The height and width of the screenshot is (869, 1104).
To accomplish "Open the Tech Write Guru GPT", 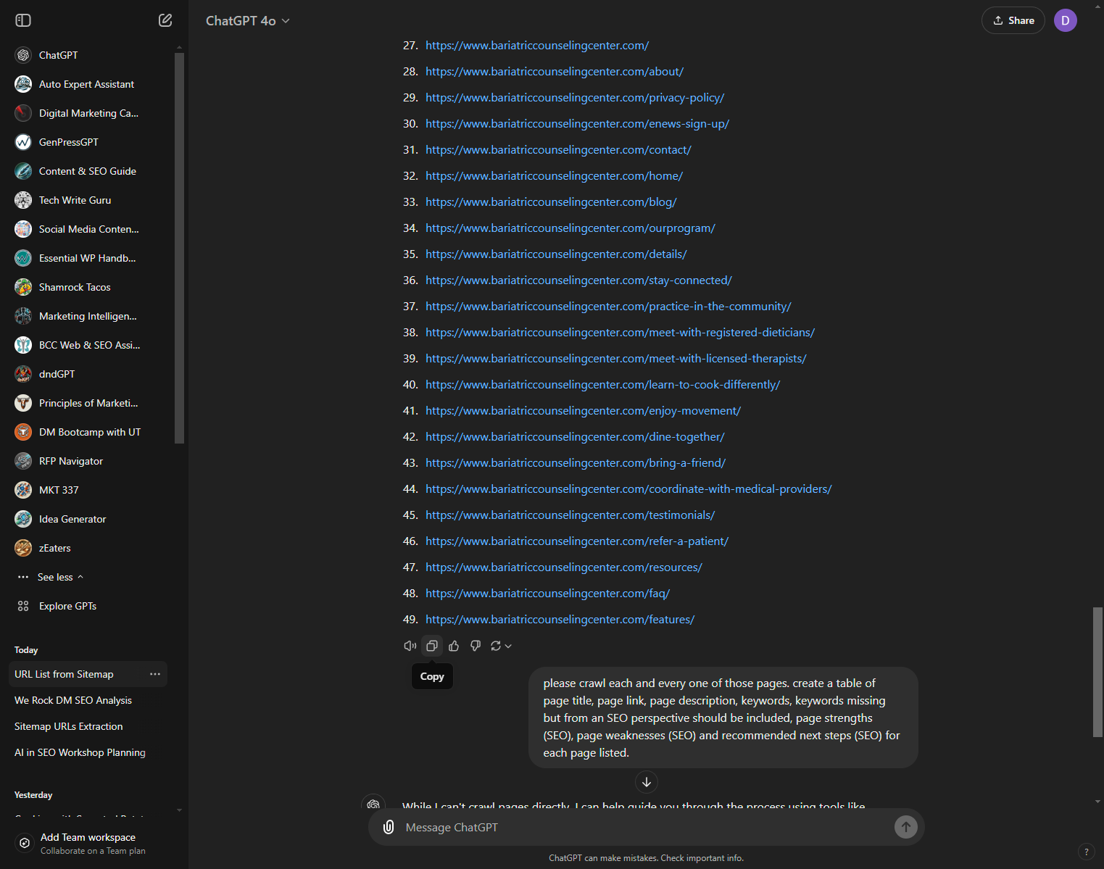I will 91,200.
